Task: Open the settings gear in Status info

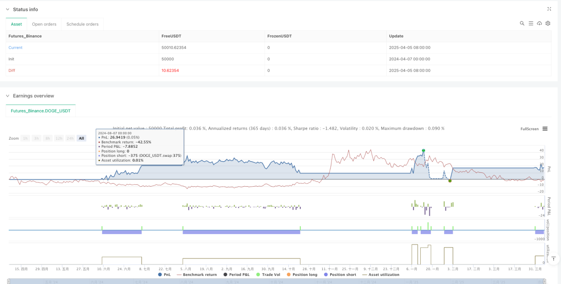Action: (548, 23)
